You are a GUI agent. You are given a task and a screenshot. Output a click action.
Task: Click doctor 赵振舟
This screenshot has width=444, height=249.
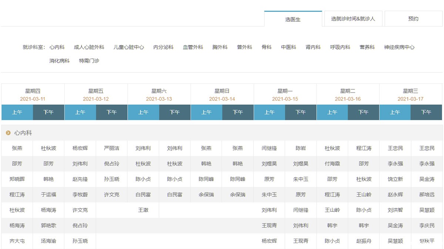tap(364, 241)
